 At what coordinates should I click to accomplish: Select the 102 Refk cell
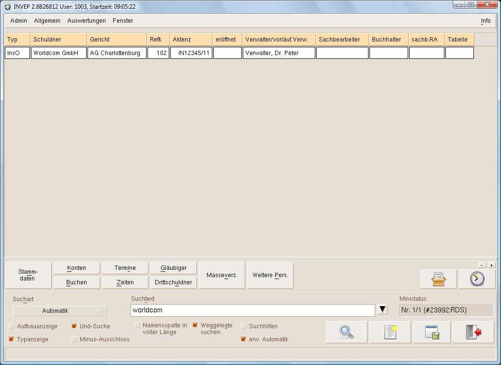(x=158, y=53)
